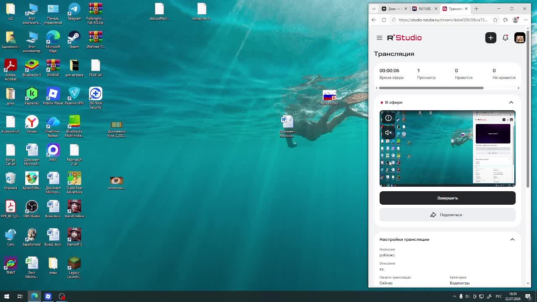Viewport: 537px width, 302px height.
Task: Select the Telegram desktop icon
Action: [74, 12]
